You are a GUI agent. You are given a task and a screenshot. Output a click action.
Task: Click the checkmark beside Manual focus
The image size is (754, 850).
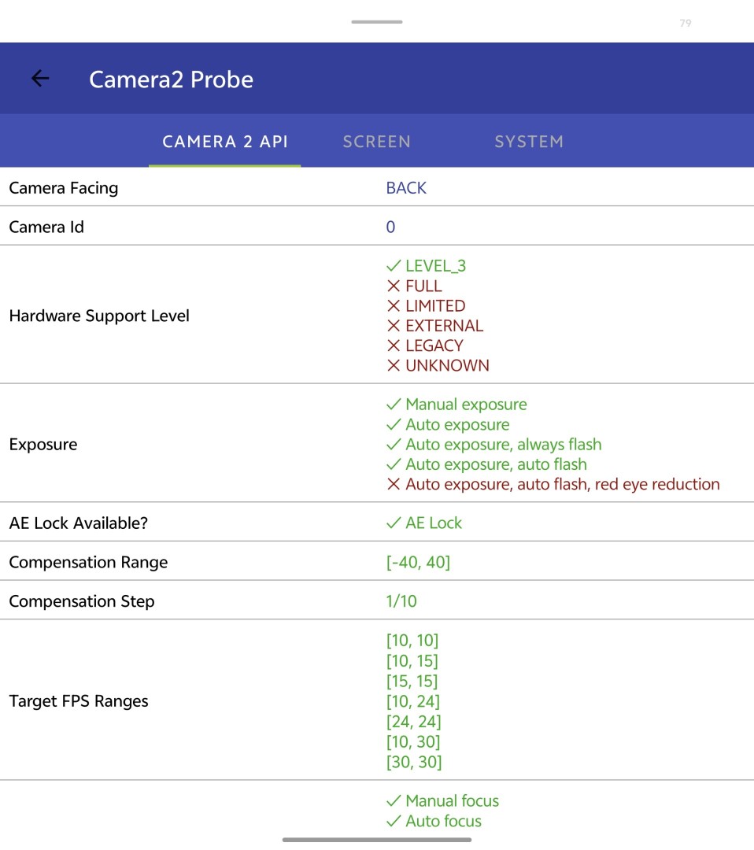coord(394,801)
